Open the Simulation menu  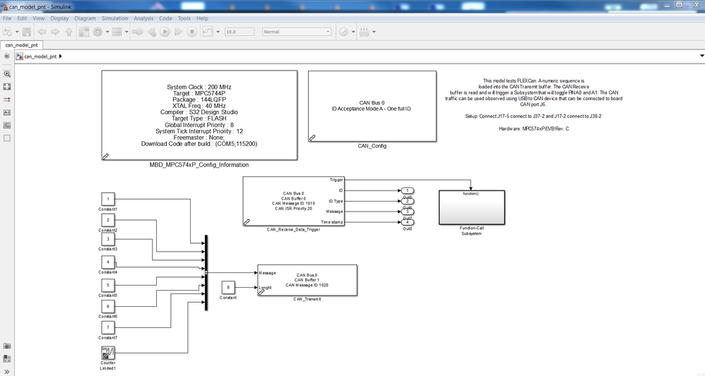tap(114, 18)
